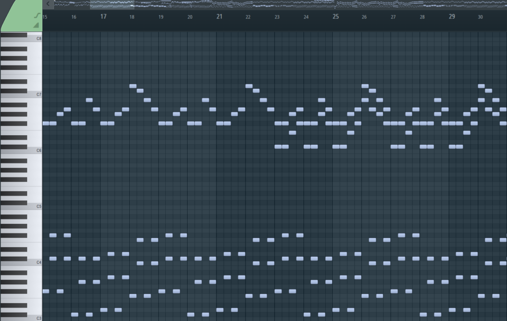Click the highlighted region in the overview scrollbar
The width and height of the screenshot is (507, 321).
pos(112,4)
